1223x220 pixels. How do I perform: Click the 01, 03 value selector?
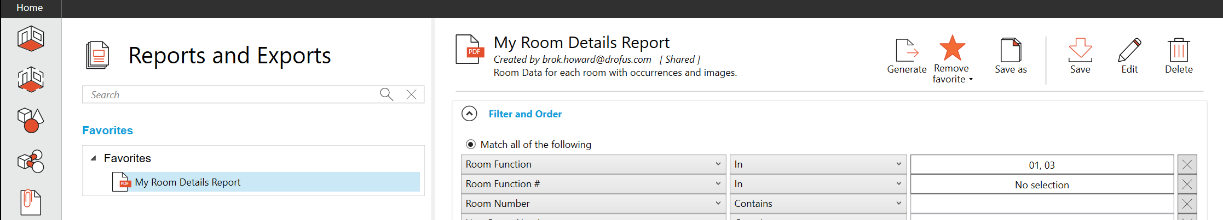point(1041,165)
